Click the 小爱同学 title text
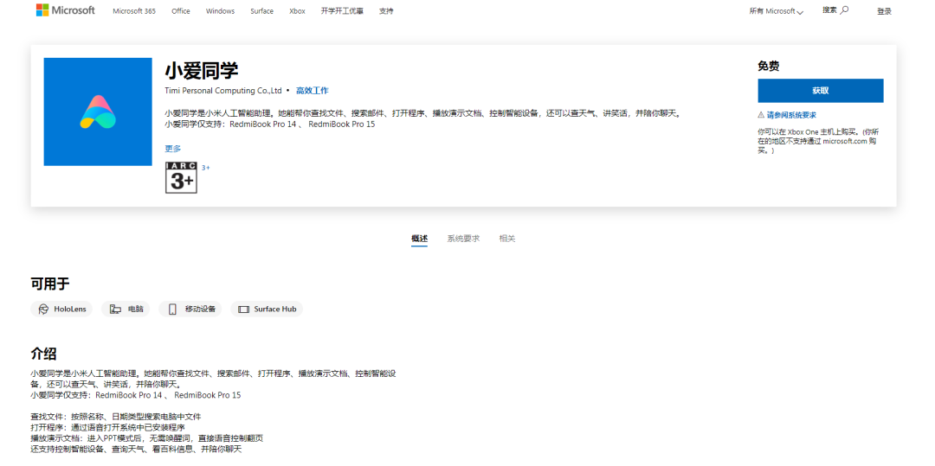This screenshot has width=935, height=466. [x=202, y=71]
